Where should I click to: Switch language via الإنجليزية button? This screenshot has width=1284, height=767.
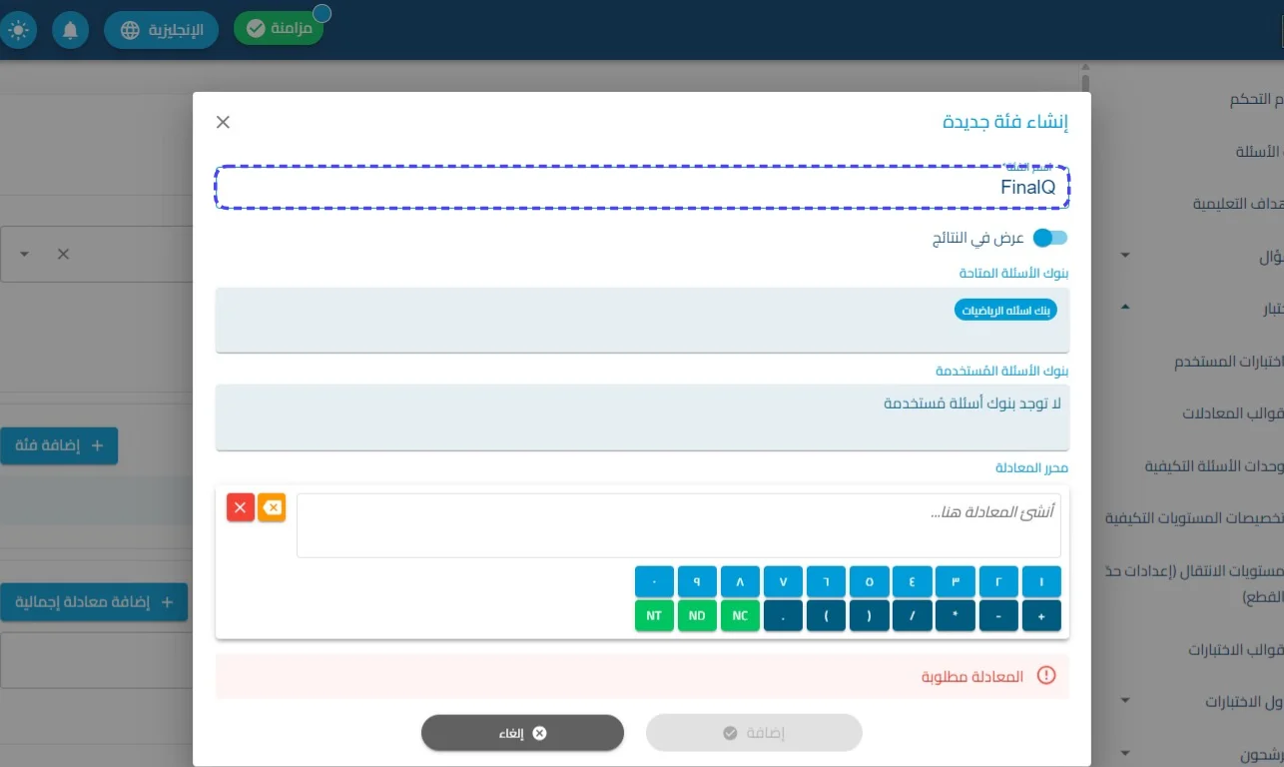(161, 30)
